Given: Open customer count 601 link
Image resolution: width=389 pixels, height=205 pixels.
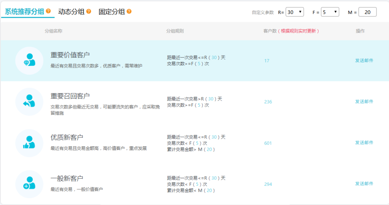Looking at the screenshot, I should [x=268, y=143].
